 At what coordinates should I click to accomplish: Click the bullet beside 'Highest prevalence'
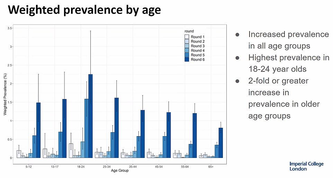pos(237,58)
